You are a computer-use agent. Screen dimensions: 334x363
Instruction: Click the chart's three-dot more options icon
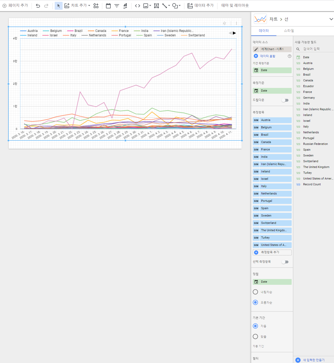tap(236, 23)
